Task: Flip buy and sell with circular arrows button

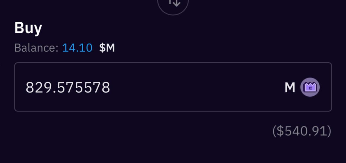Action: [173, 4]
